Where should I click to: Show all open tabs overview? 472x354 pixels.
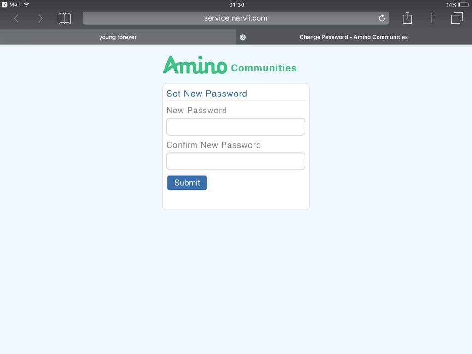point(457,18)
